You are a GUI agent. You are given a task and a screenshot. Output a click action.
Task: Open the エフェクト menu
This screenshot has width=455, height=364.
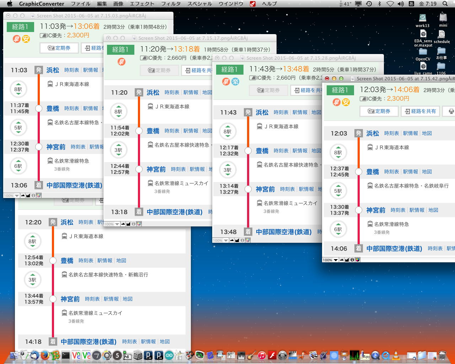142,4
